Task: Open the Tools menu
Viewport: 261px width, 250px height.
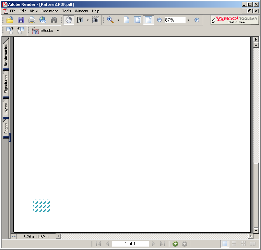Action: point(67,11)
